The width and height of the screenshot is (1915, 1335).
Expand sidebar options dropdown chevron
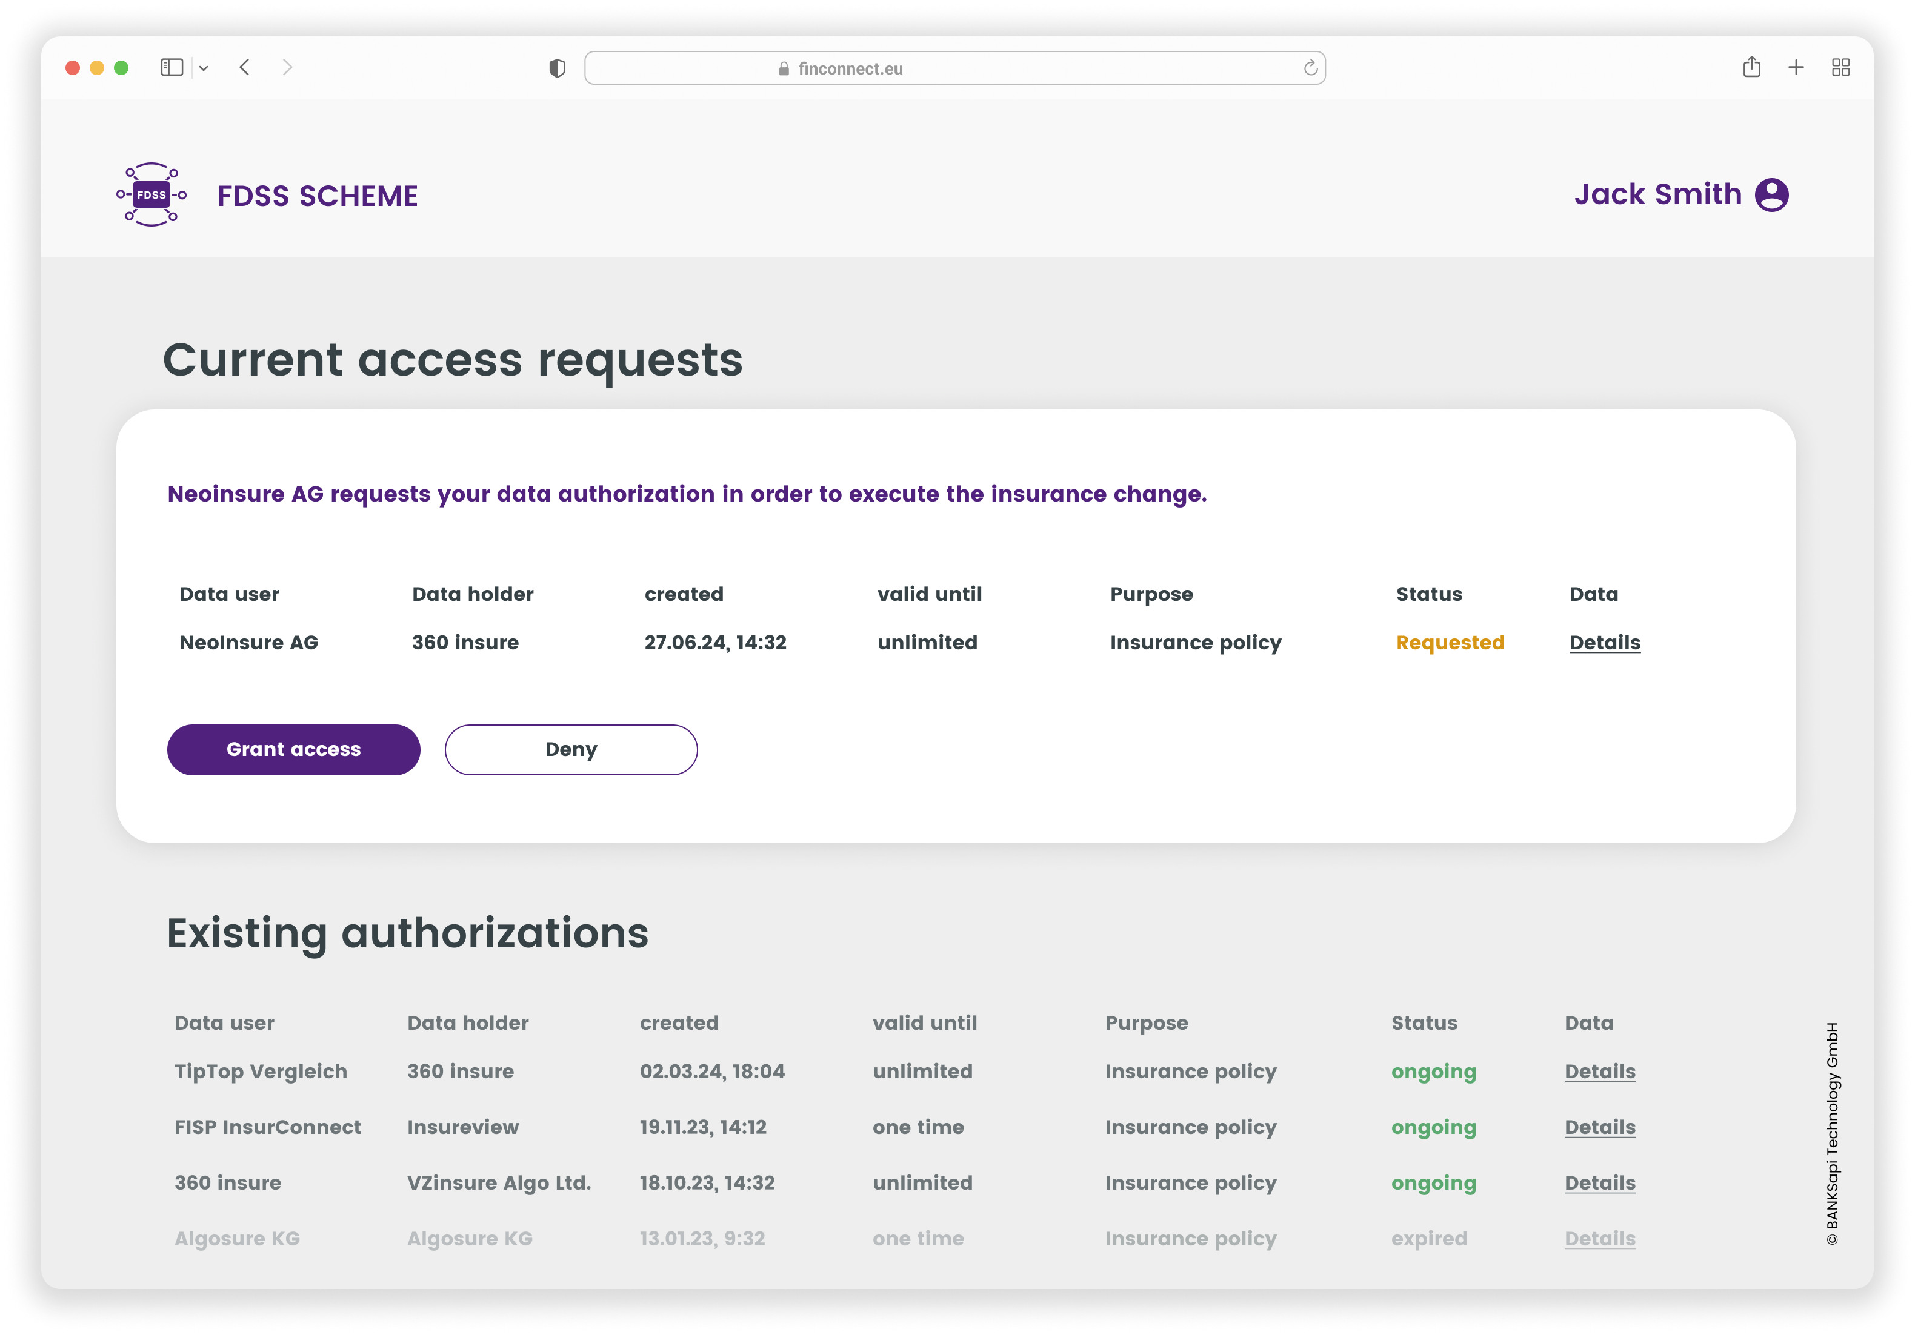click(x=204, y=68)
